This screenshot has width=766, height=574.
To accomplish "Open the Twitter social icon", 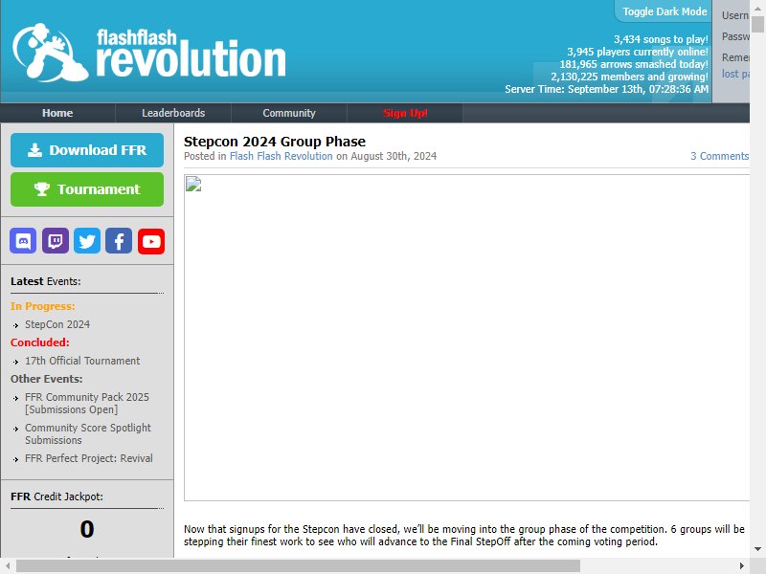I will click(x=87, y=241).
